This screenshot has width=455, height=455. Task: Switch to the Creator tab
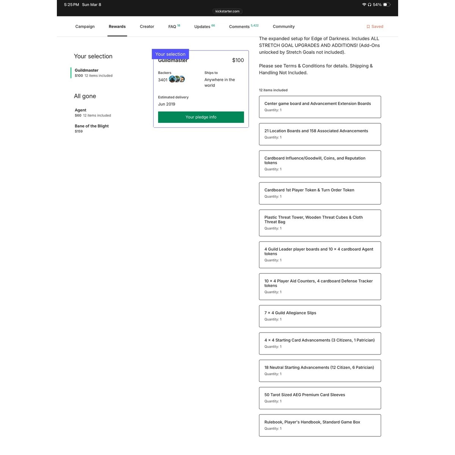(147, 27)
